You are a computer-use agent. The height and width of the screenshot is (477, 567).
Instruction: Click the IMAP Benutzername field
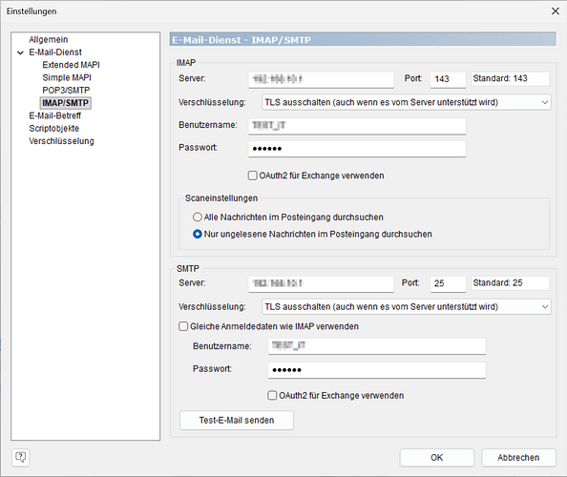pos(357,126)
